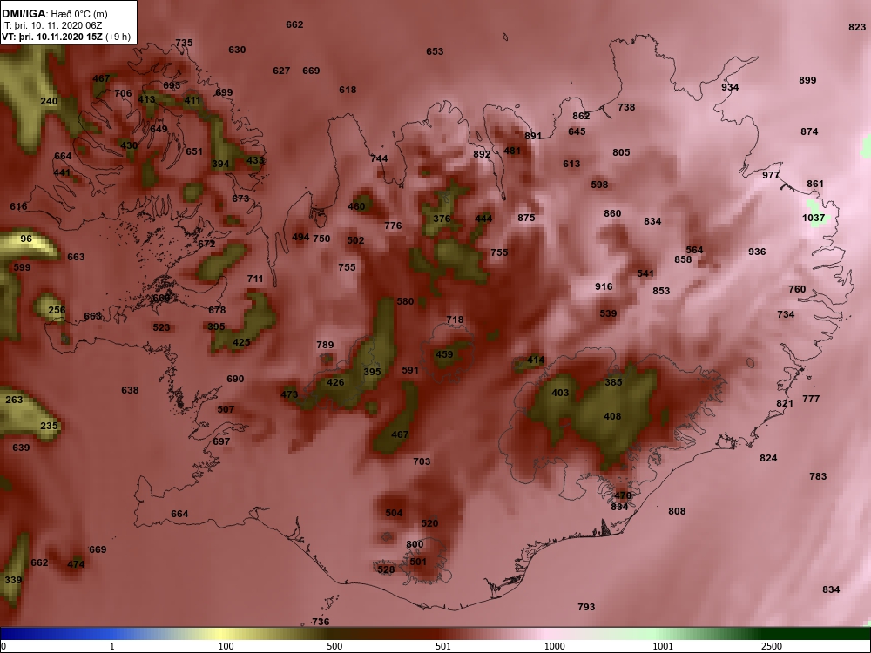Select the map value "653"
Image resolution: width=871 pixels, height=653 pixels.
(x=435, y=51)
